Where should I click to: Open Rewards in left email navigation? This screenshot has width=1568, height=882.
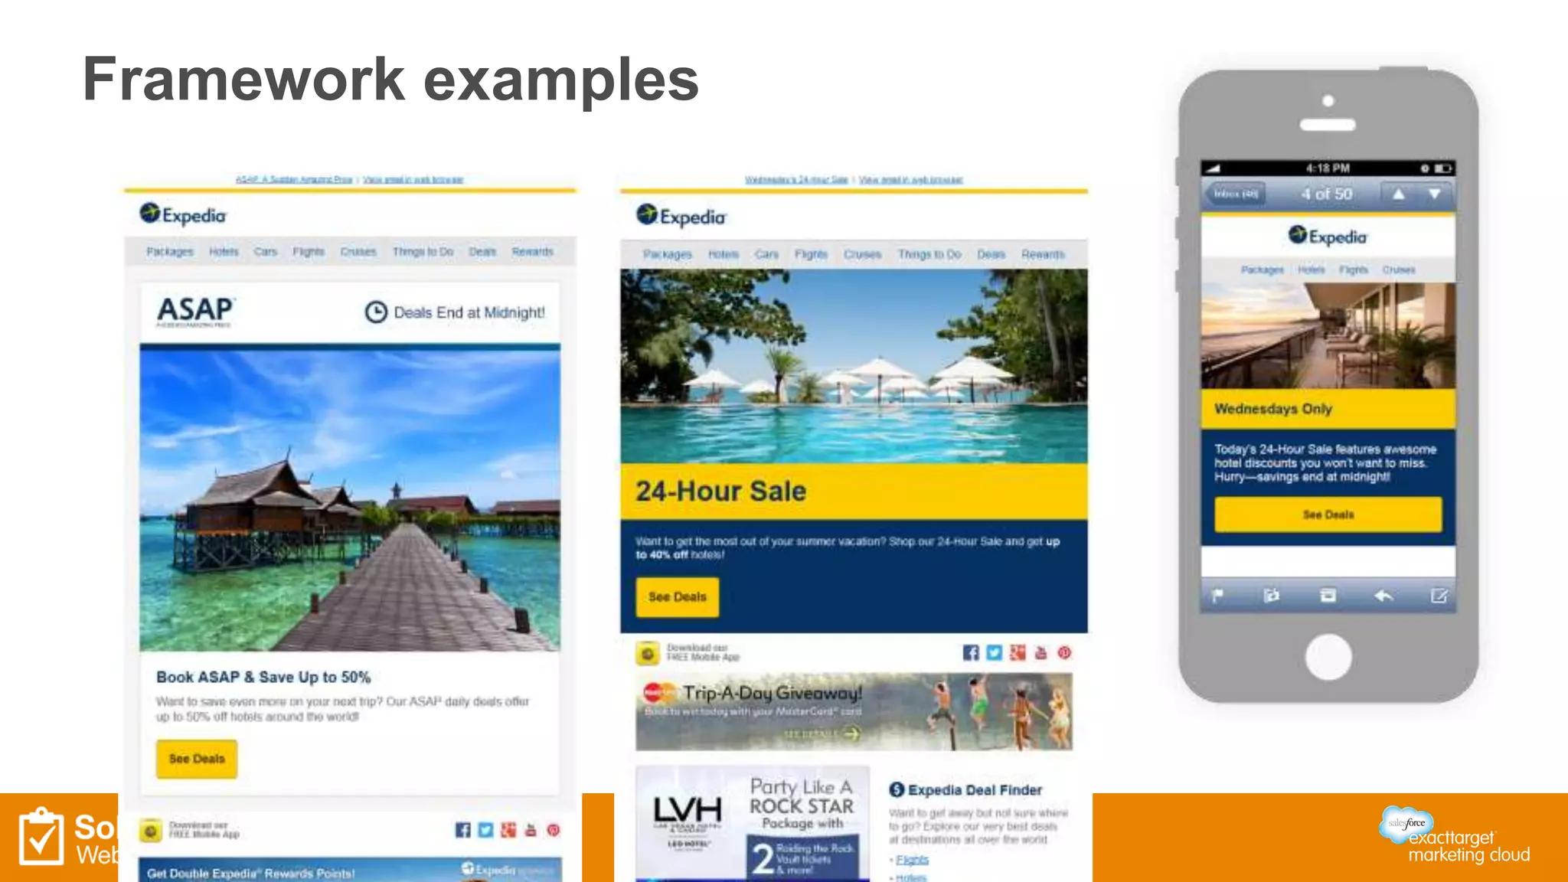[x=533, y=252]
